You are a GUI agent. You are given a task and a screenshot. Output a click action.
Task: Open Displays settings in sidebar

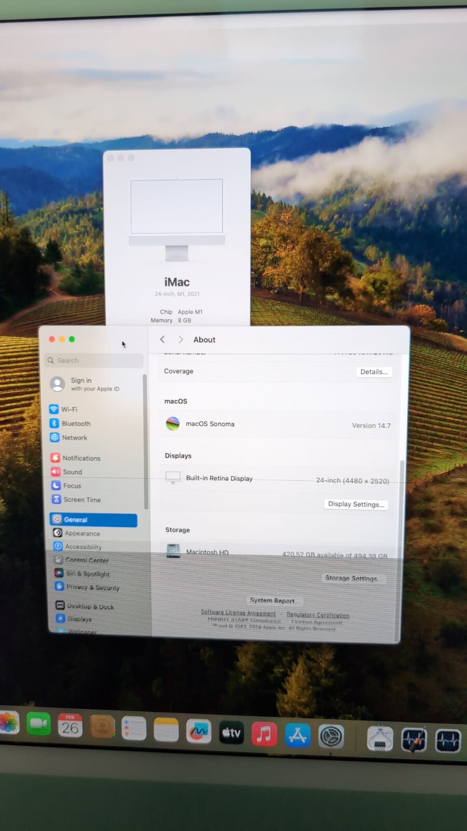[74, 619]
